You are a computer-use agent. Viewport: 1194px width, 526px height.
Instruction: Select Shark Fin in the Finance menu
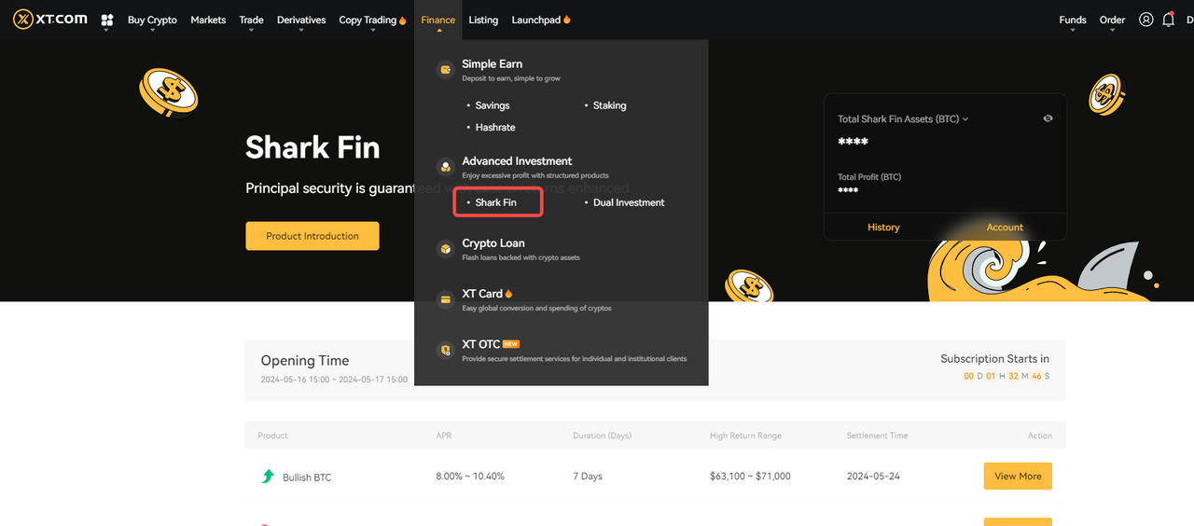point(496,202)
